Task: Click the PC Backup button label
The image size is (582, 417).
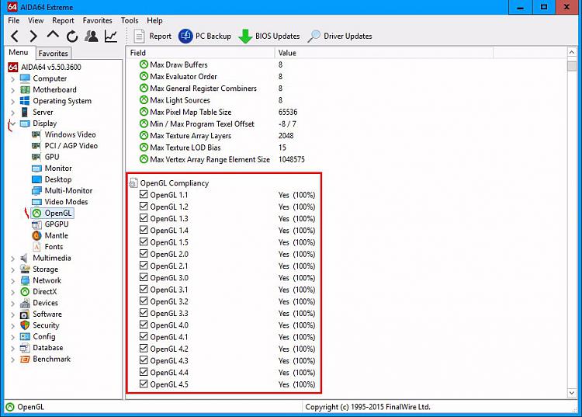Action: [213, 36]
